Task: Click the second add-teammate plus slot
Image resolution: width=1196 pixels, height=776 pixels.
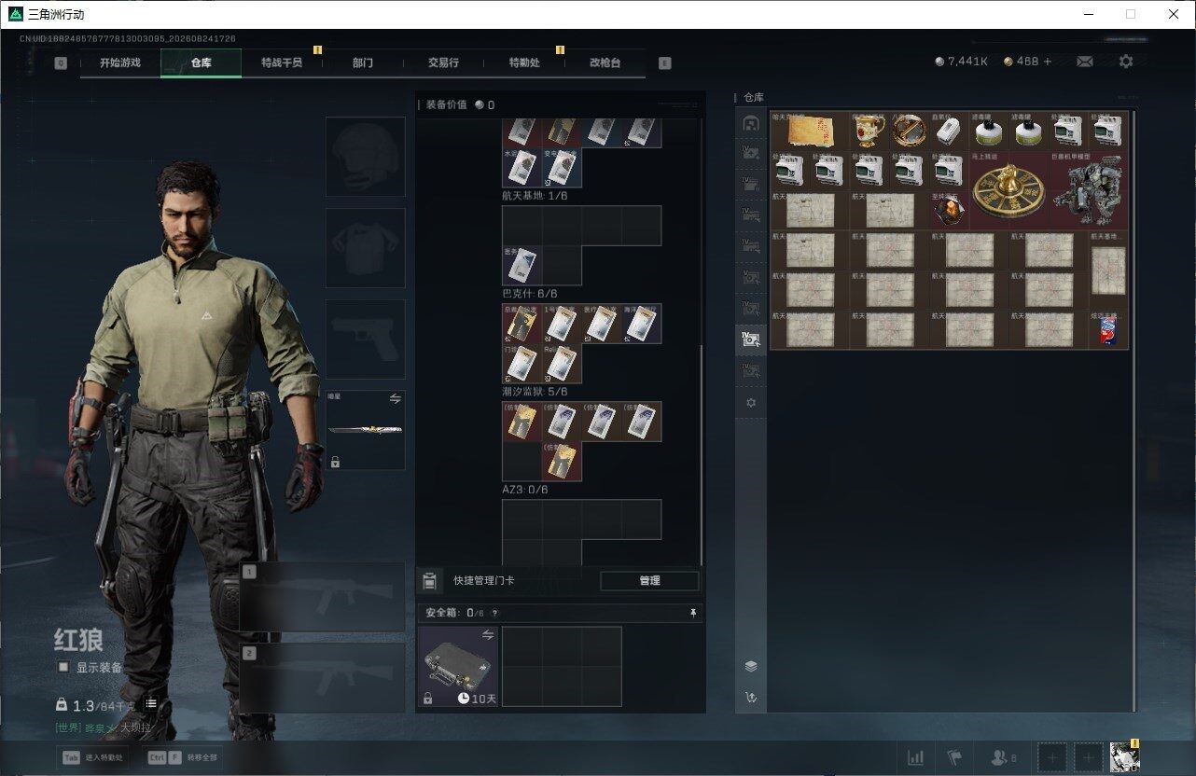Action: tap(1088, 757)
